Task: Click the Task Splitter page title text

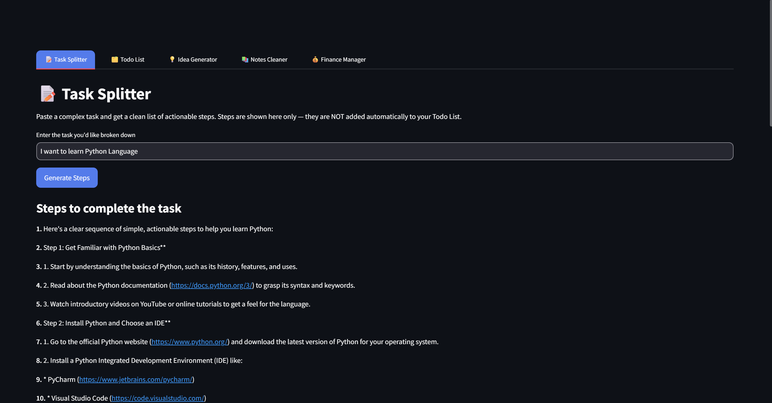Action: [106, 94]
